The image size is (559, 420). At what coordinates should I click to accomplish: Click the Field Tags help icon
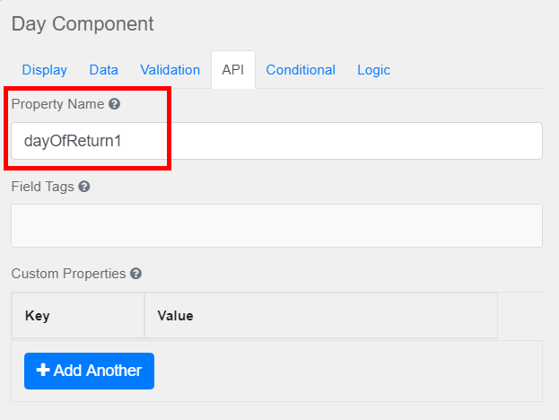point(84,187)
